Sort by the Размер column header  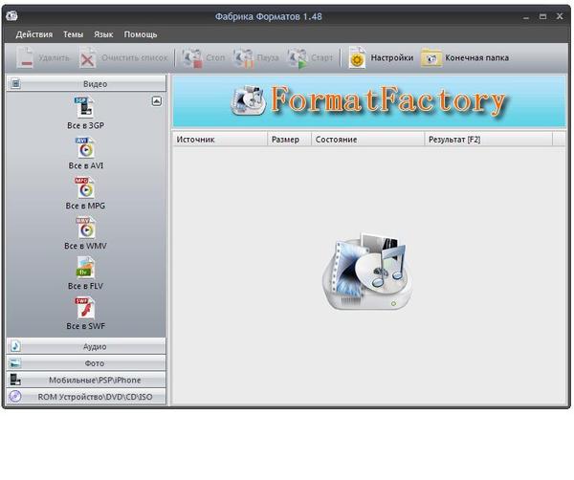pyautogui.click(x=290, y=140)
